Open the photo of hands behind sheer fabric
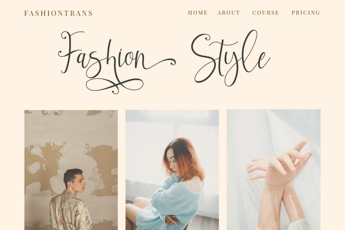This screenshot has height=230, width=345. (x=274, y=170)
